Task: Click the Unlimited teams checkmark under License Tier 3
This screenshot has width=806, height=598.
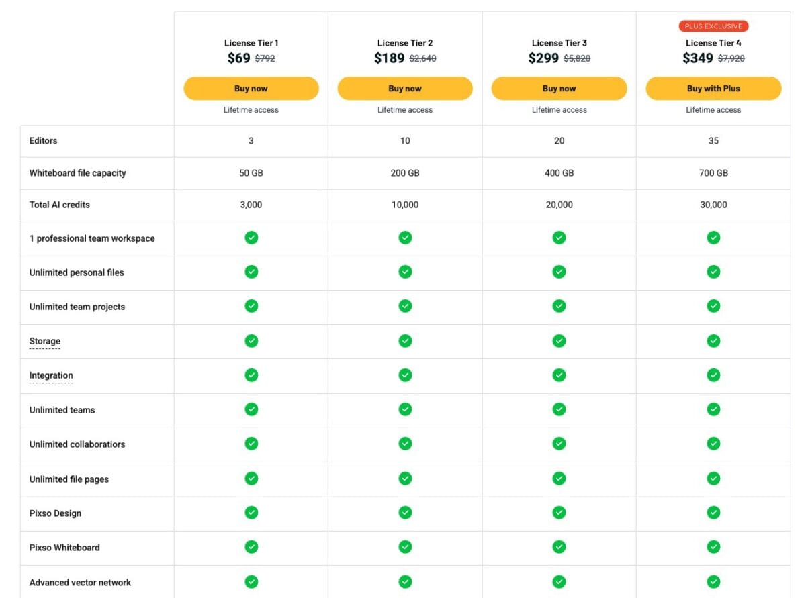Action: 559,409
